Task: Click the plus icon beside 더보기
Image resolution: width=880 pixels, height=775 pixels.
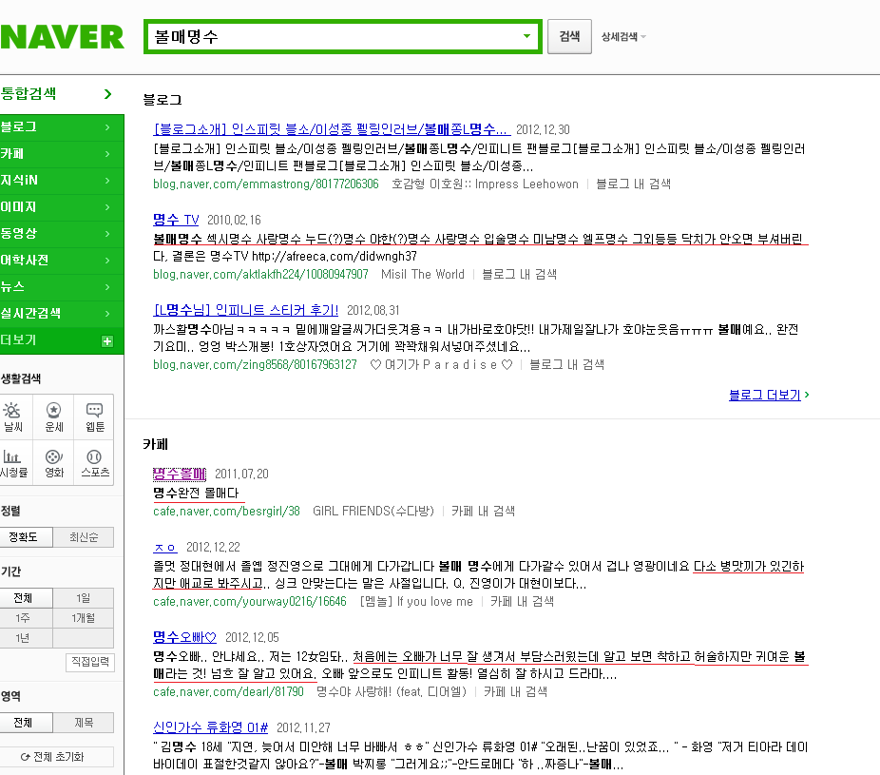Action: pos(107,340)
